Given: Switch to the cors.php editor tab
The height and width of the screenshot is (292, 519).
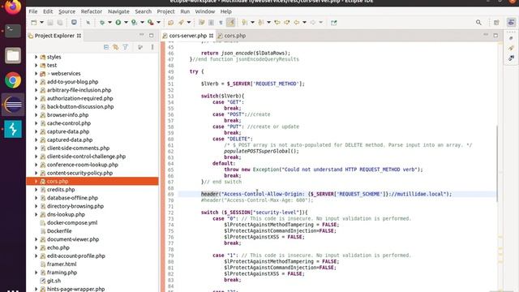Looking at the screenshot, I should 232,36.
